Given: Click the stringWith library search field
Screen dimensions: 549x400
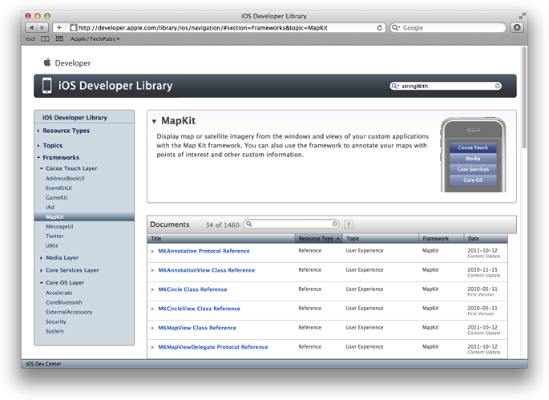Looking at the screenshot, I should point(446,86).
